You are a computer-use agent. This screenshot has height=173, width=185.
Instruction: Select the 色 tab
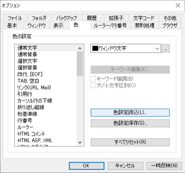click(80, 25)
